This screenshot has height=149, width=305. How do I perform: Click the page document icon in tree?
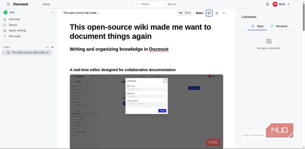pyautogui.click(x=9, y=53)
